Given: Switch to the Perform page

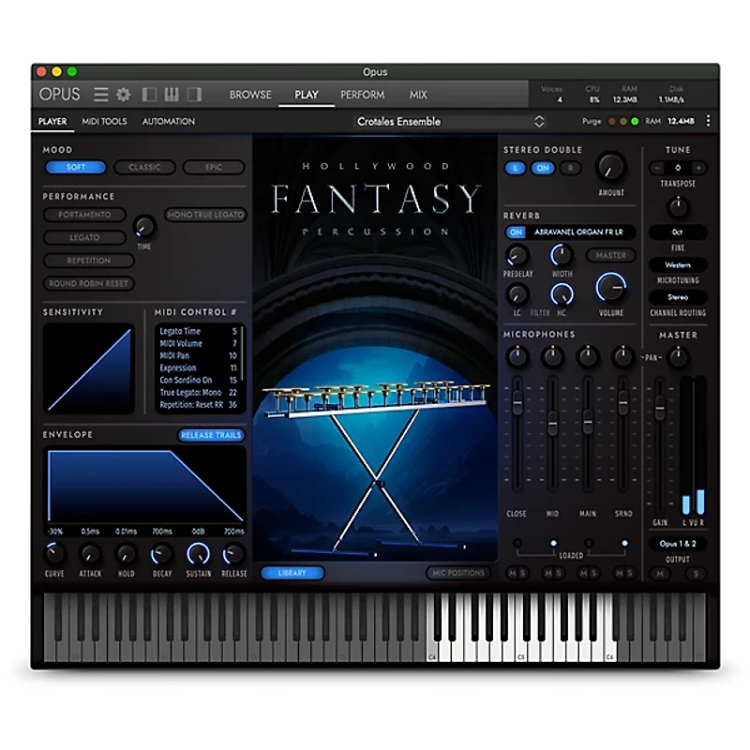Looking at the screenshot, I should pos(362,95).
